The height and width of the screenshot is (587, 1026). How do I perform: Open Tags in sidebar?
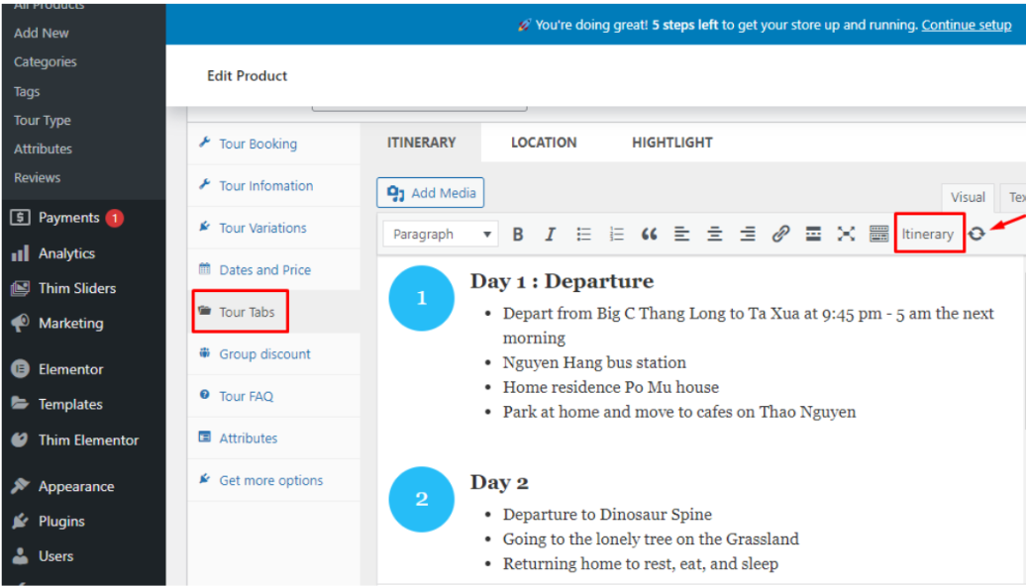click(27, 91)
